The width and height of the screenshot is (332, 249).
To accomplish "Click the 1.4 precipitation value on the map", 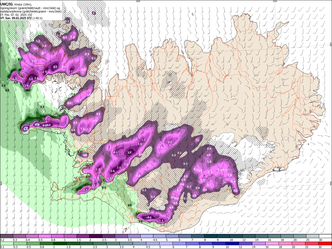I will click(170, 142).
